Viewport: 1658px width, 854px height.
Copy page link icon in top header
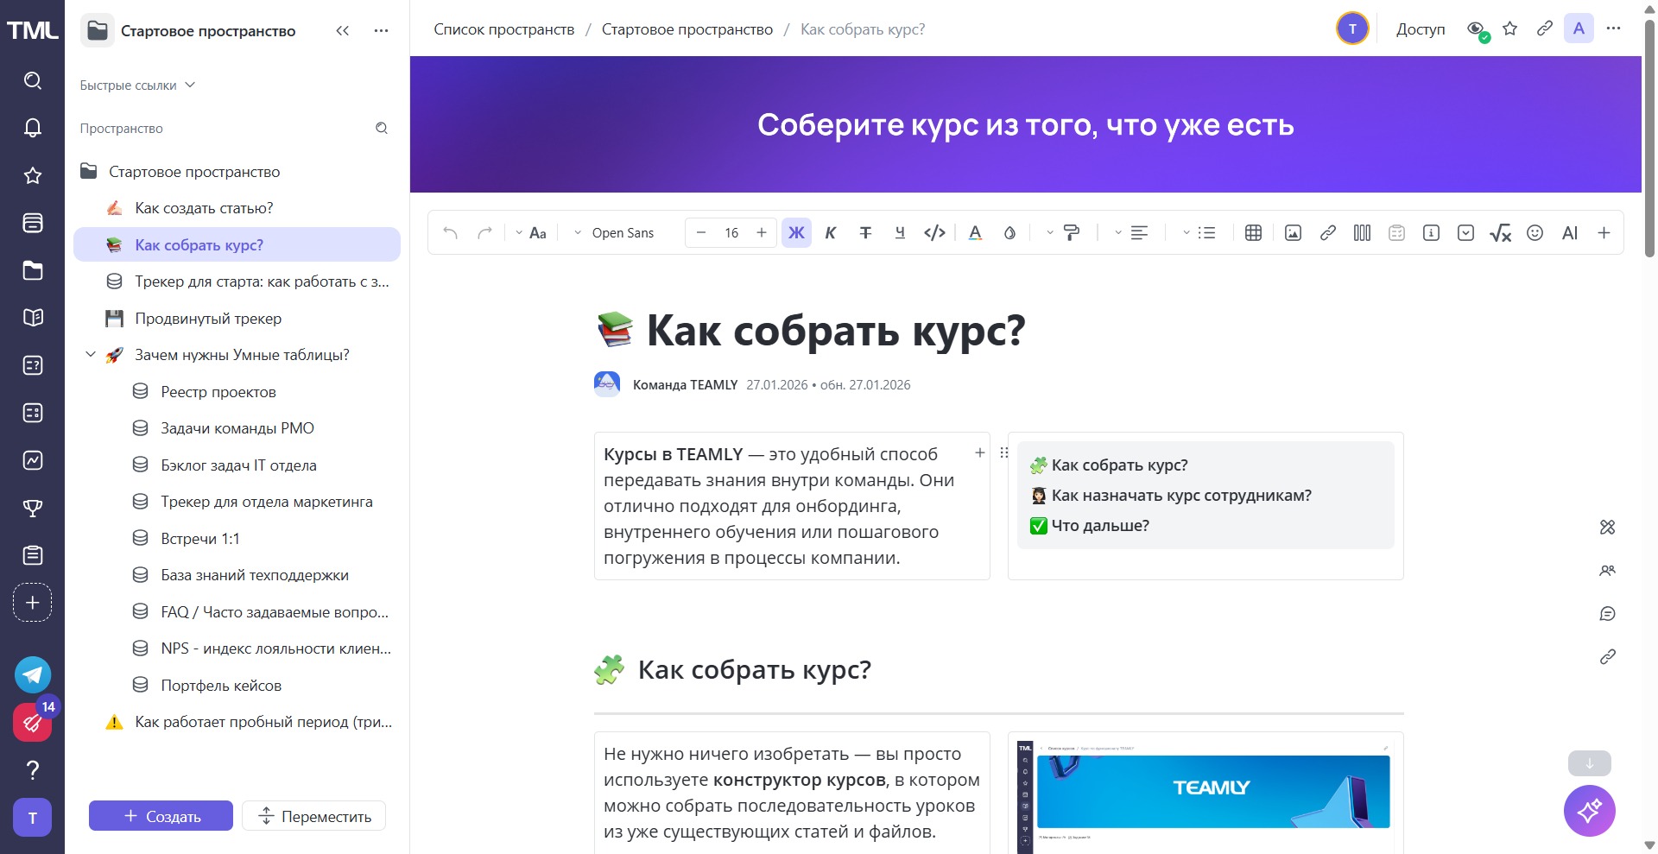tap(1544, 28)
